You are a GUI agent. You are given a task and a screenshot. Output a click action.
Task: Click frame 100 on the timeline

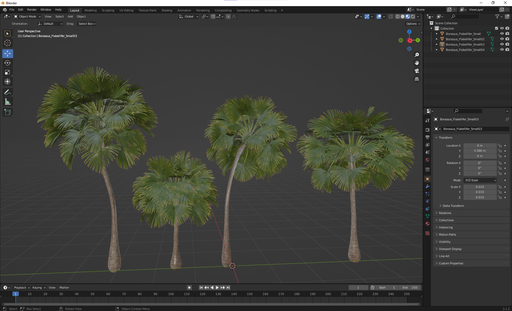(171, 294)
